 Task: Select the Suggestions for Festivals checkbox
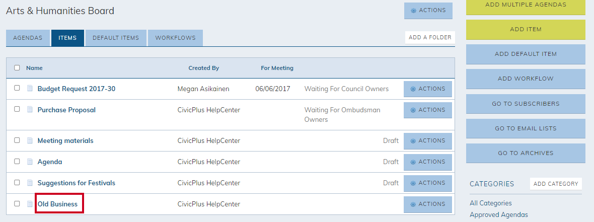click(17, 183)
